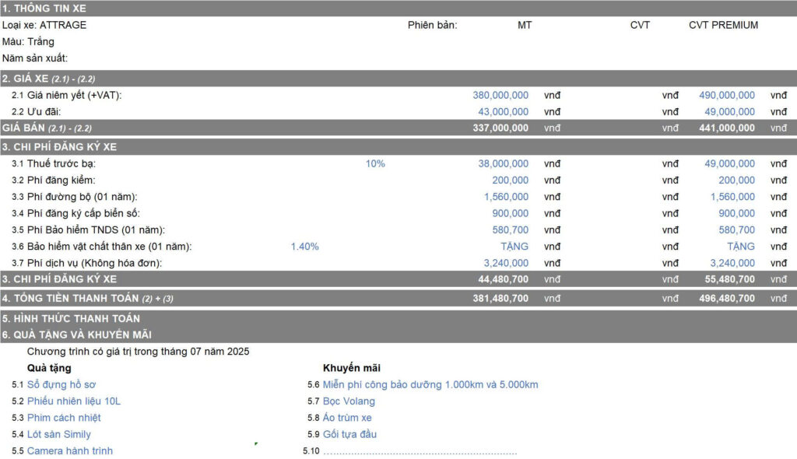The image size is (797, 459).
Task: Select the 'Gối tựa đầu' promotion entry
Action: pos(349,434)
